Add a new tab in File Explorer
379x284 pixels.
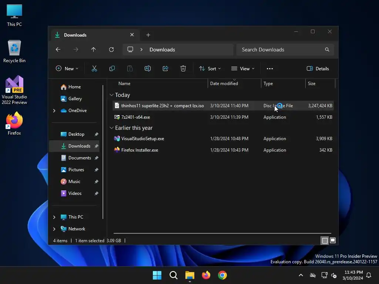click(x=148, y=35)
